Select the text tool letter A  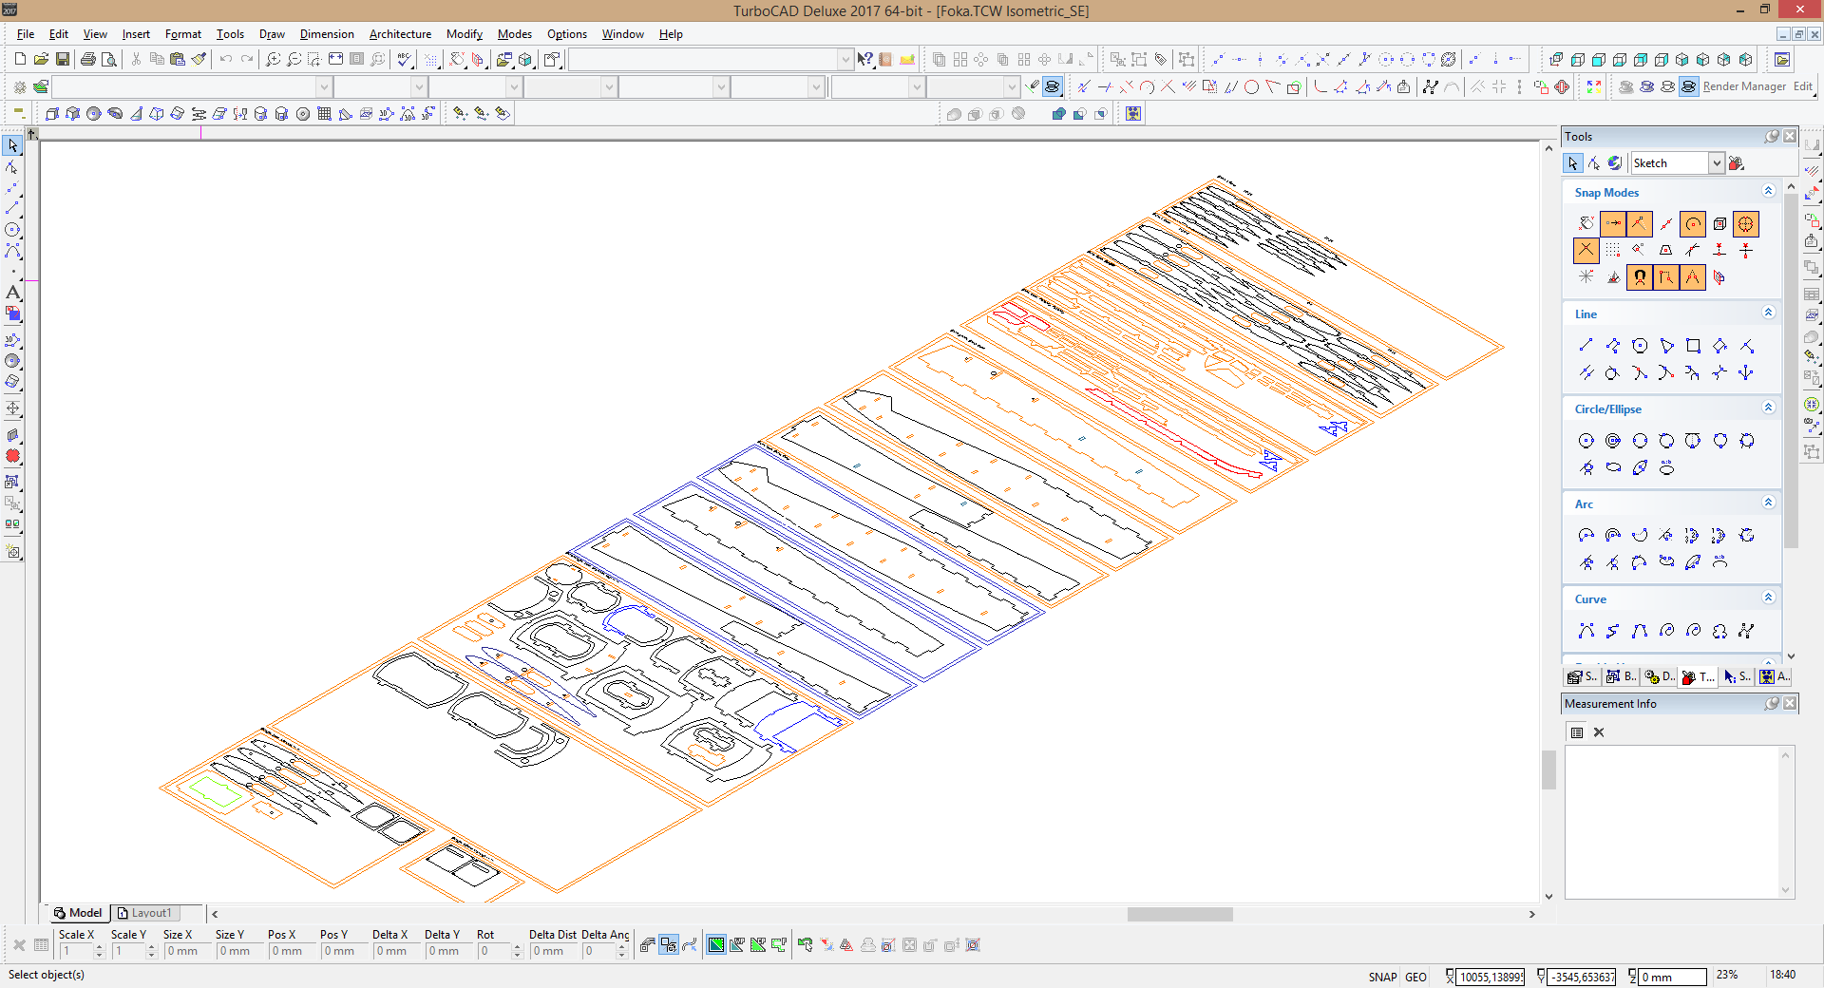coord(12,293)
